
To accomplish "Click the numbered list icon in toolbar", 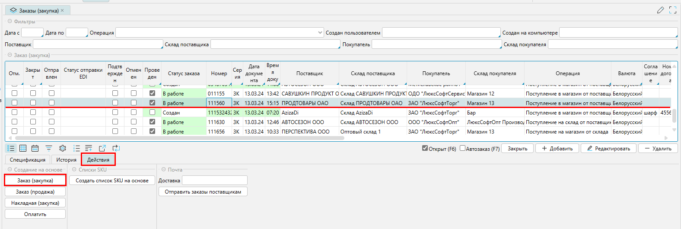I will pos(76,148).
